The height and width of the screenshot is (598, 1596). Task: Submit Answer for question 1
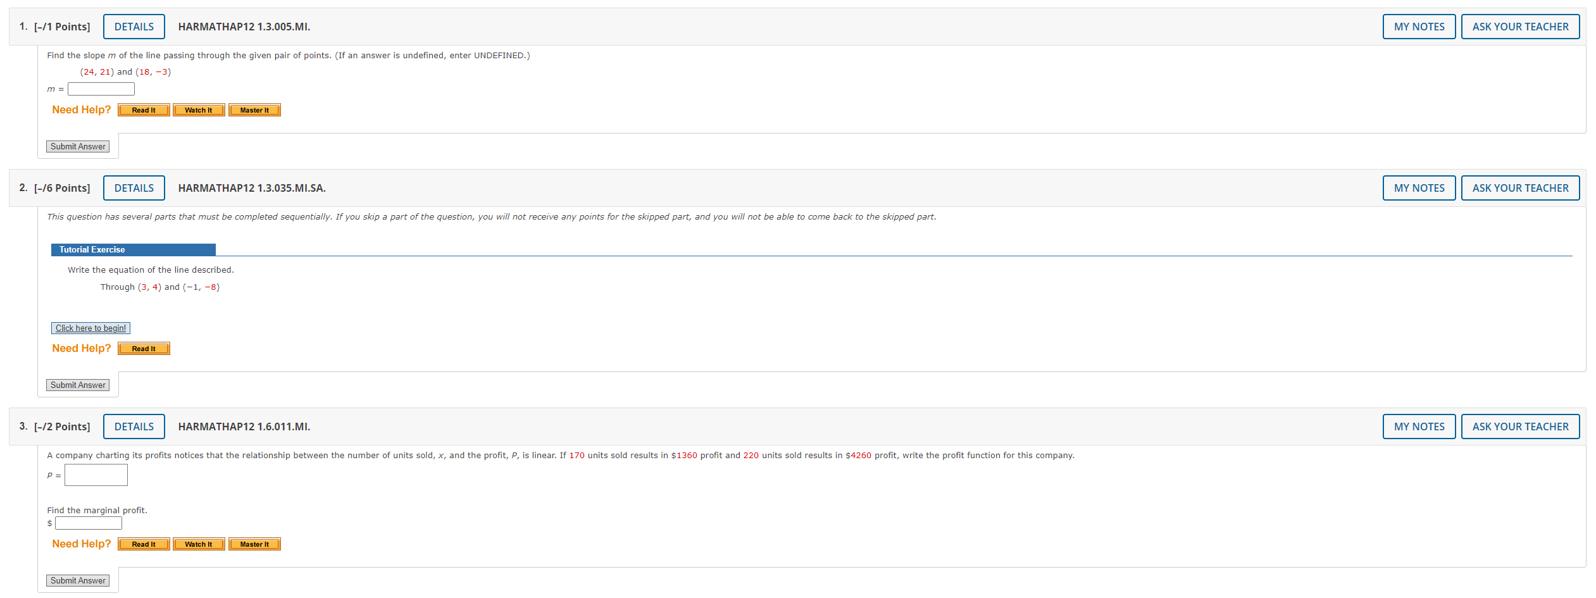(78, 147)
